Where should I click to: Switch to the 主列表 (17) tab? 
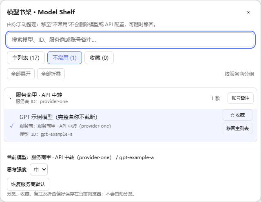point(26,58)
